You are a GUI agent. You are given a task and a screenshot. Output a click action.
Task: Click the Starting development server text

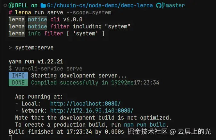pos(79,76)
